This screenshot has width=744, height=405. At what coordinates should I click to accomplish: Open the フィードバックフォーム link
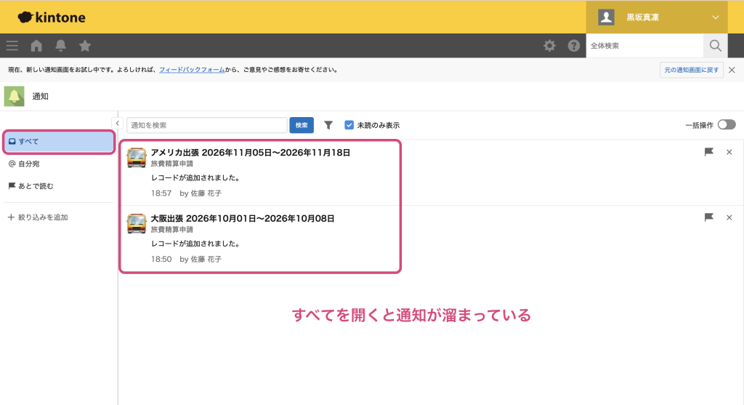point(192,70)
